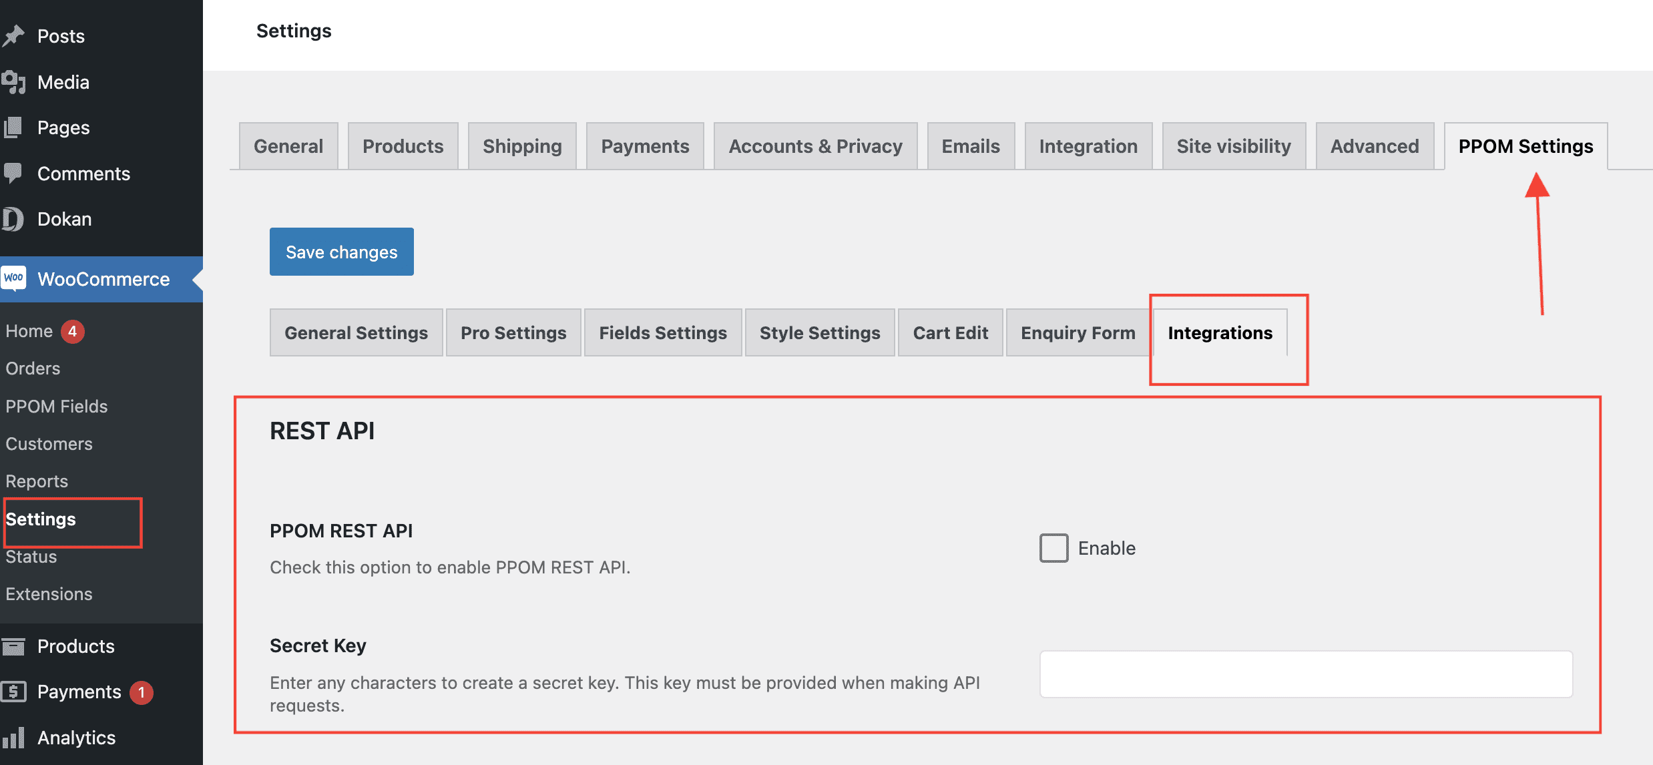1653x765 pixels.
Task: Open the PPOM Fields submenu link
Action: pyautogui.click(x=57, y=406)
